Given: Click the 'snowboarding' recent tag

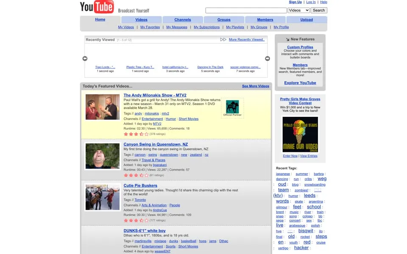Looking at the screenshot, I should [x=315, y=185].
